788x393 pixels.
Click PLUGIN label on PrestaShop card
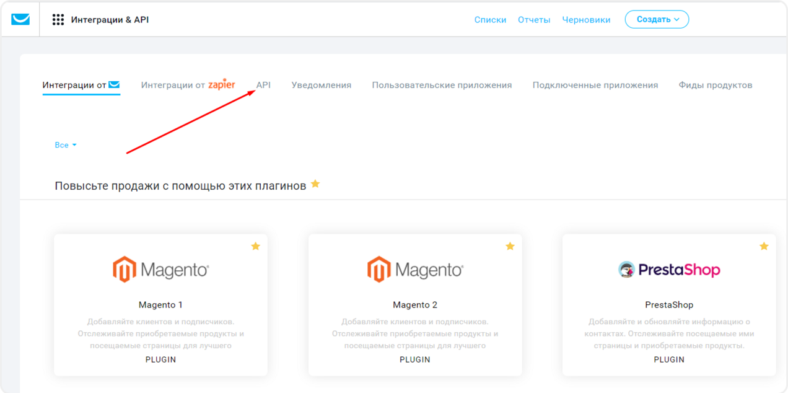[669, 360]
